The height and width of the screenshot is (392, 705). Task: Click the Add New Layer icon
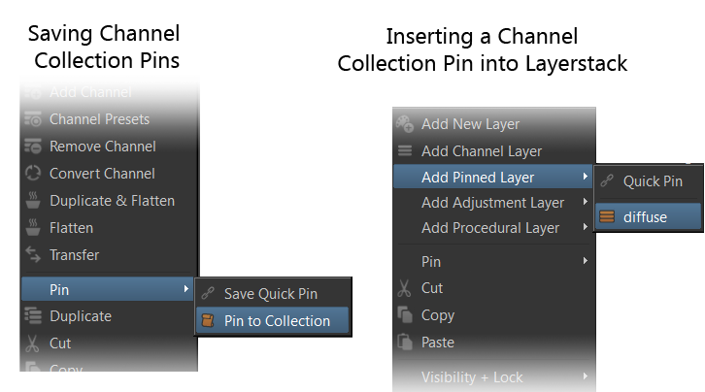(x=405, y=124)
